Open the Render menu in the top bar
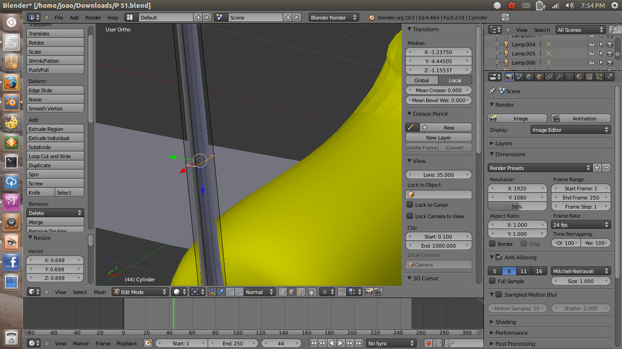The height and width of the screenshot is (349, 622). point(93,18)
